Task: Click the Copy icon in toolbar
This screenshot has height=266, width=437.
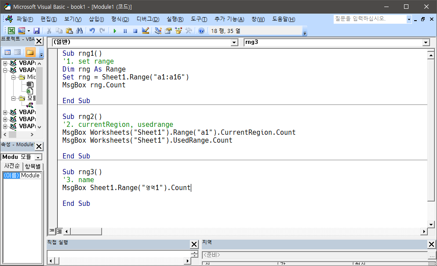Action: click(59, 31)
